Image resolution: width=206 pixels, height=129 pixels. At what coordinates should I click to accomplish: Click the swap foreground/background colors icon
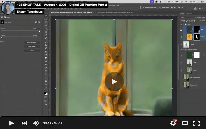(x=47, y=90)
